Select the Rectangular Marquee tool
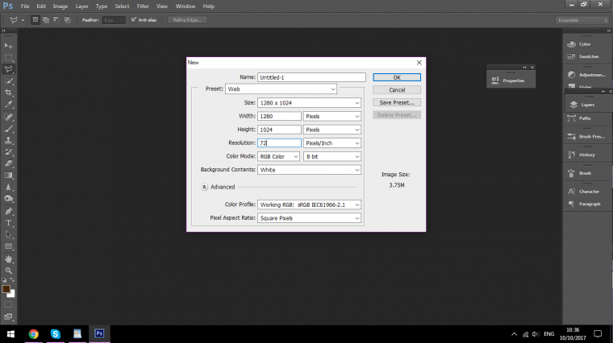Viewport: 613px width, 343px height. 8,57
